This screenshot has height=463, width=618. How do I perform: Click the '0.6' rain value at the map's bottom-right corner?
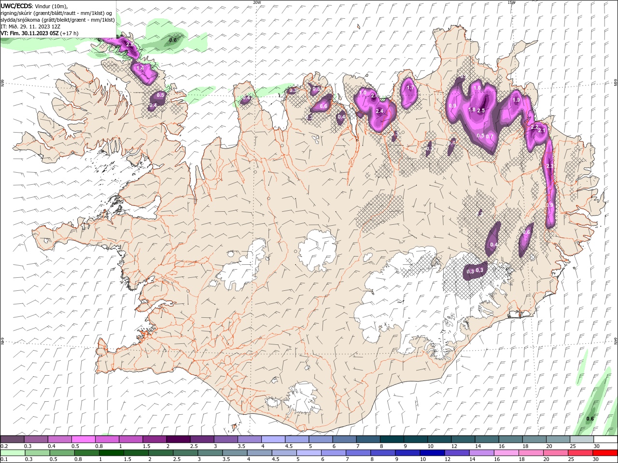point(590,419)
